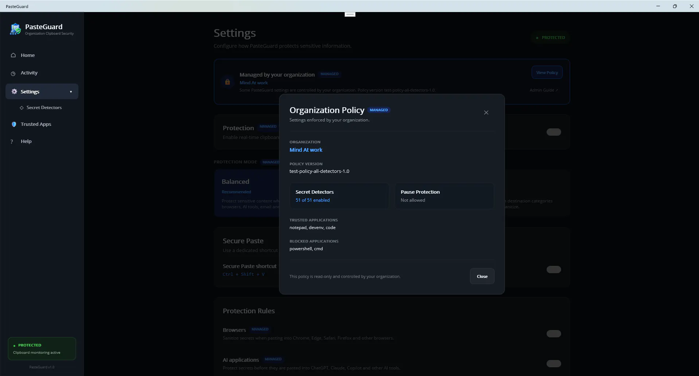Click the Help question mark icon
699x376 pixels.
click(12, 142)
